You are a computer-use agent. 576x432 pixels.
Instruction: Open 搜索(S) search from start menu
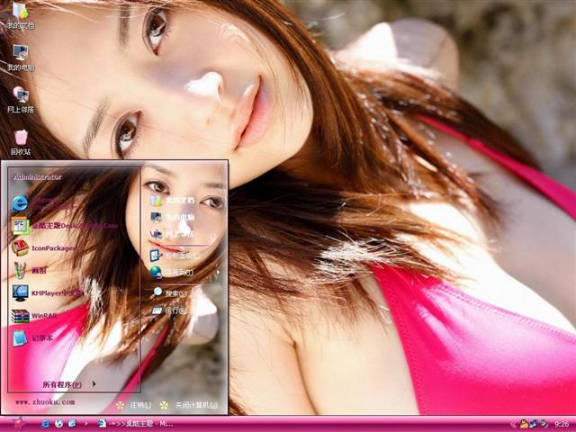click(x=170, y=293)
